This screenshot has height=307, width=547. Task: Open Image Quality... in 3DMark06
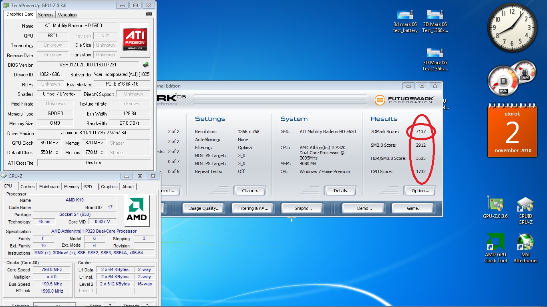pos(204,208)
